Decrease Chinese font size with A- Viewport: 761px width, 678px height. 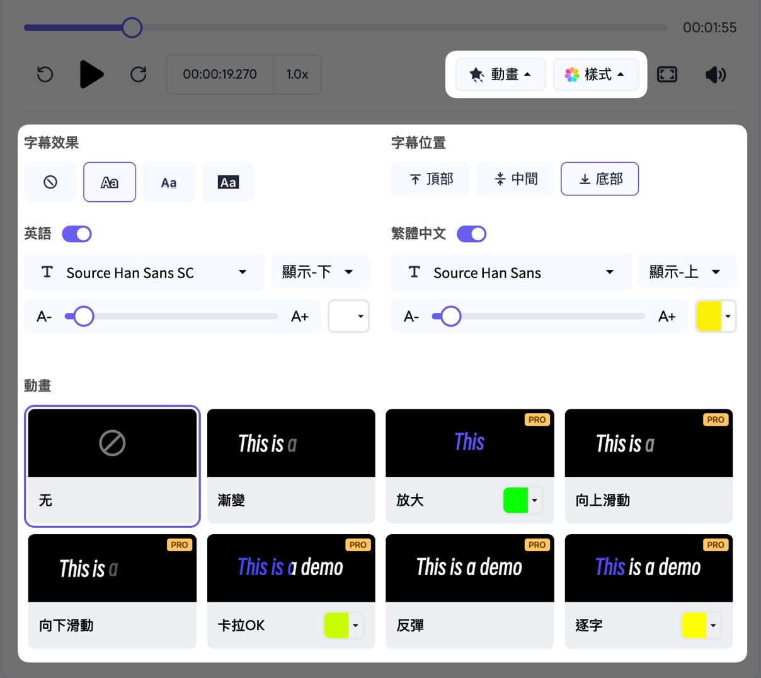(x=411, y=317)
